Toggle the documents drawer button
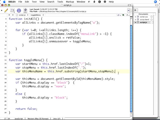The height and width of the screenshot is (120, 160). tap(129, 10)
